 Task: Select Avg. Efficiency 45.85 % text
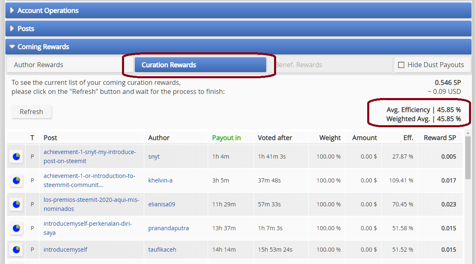pyautogui.click(x=424, y=110)
